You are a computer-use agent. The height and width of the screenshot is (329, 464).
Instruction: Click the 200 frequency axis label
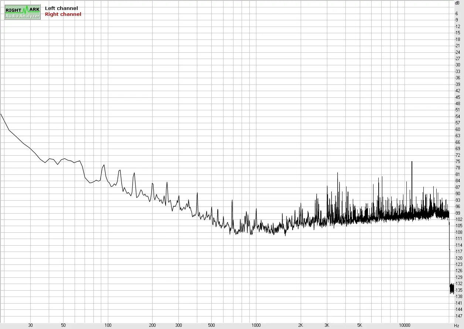coord(152,325)
